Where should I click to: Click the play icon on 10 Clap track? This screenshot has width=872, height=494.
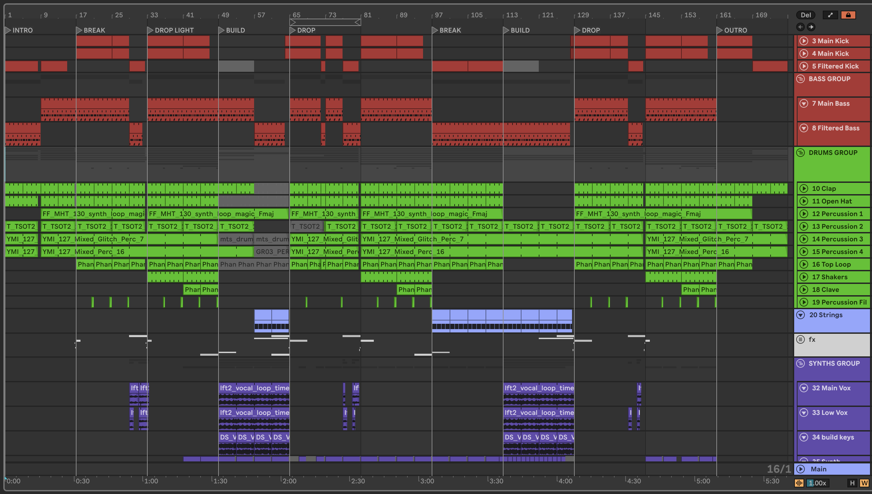click(803, 188)
